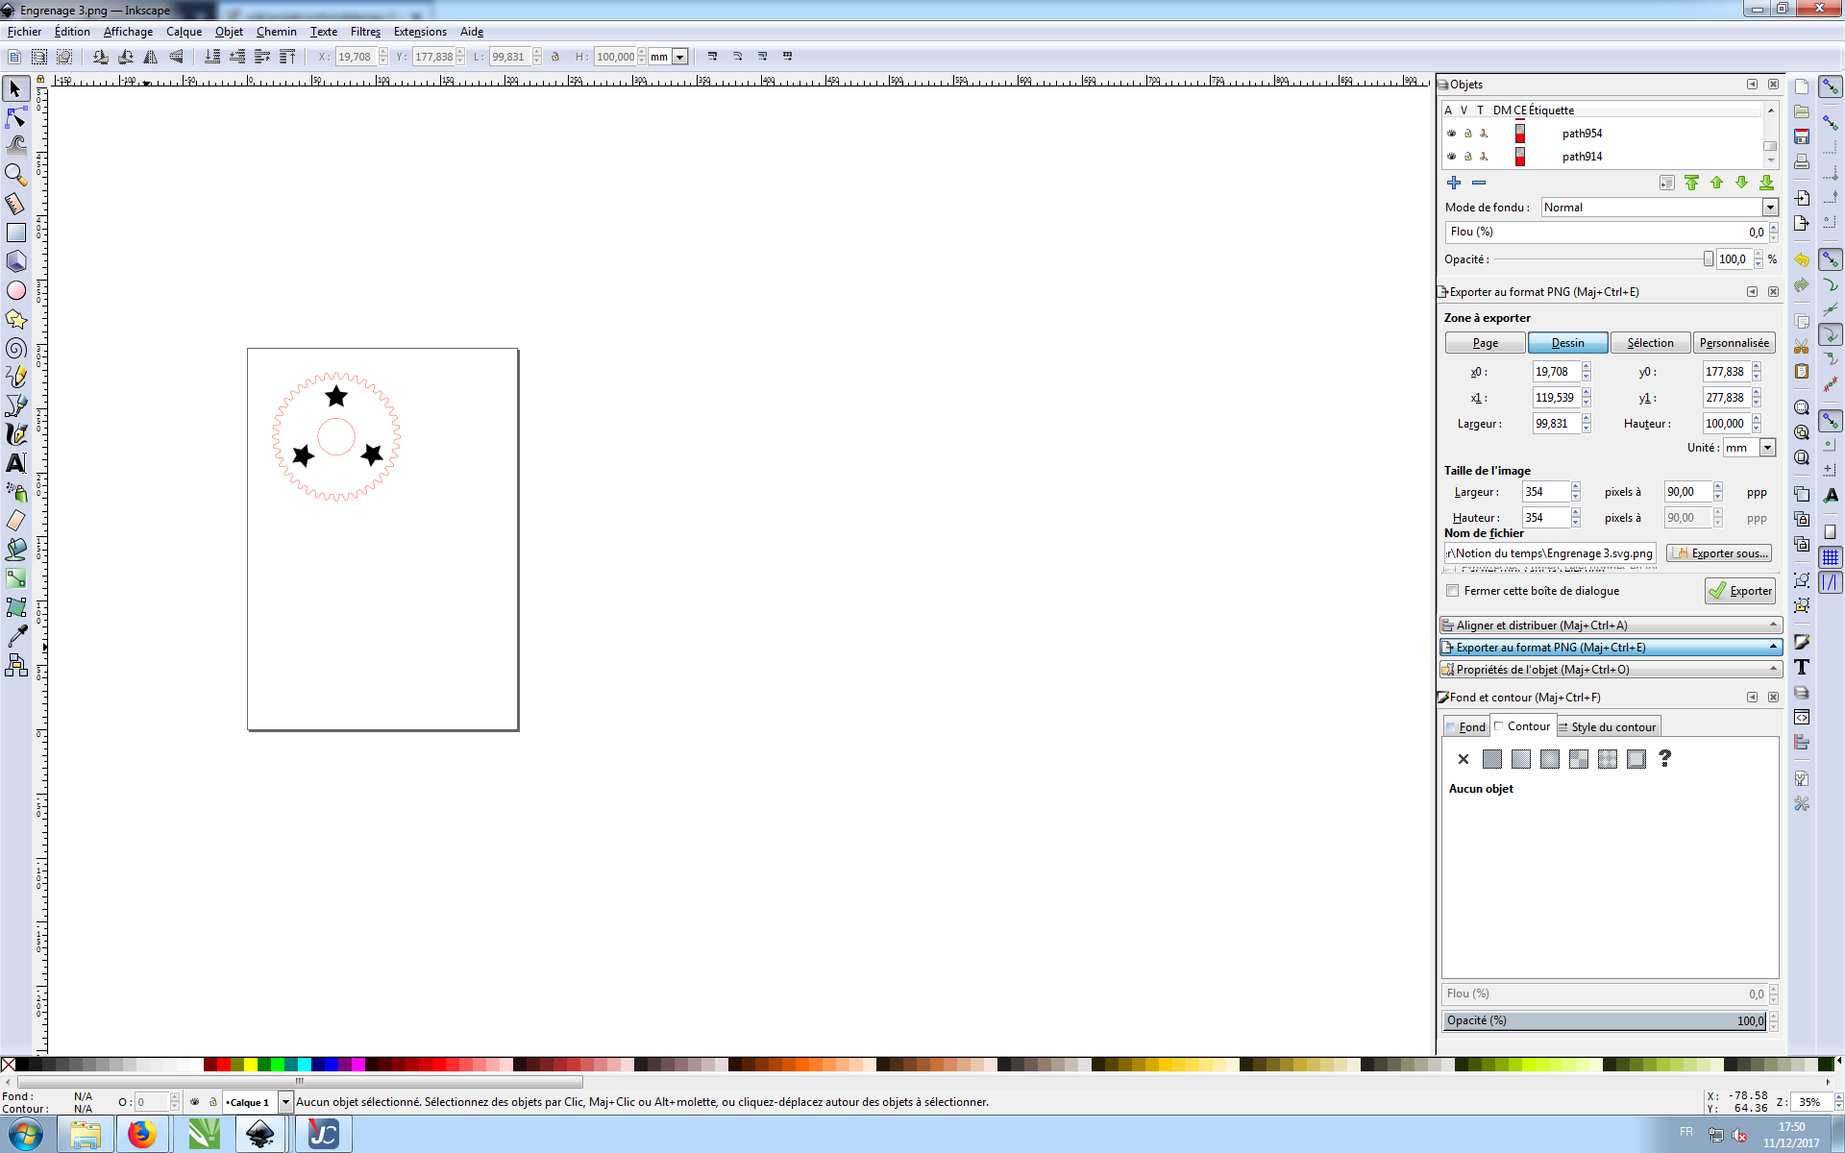
Task: Expand the Aligner et distribuer panel
Action: click(x=1610, y=626)
